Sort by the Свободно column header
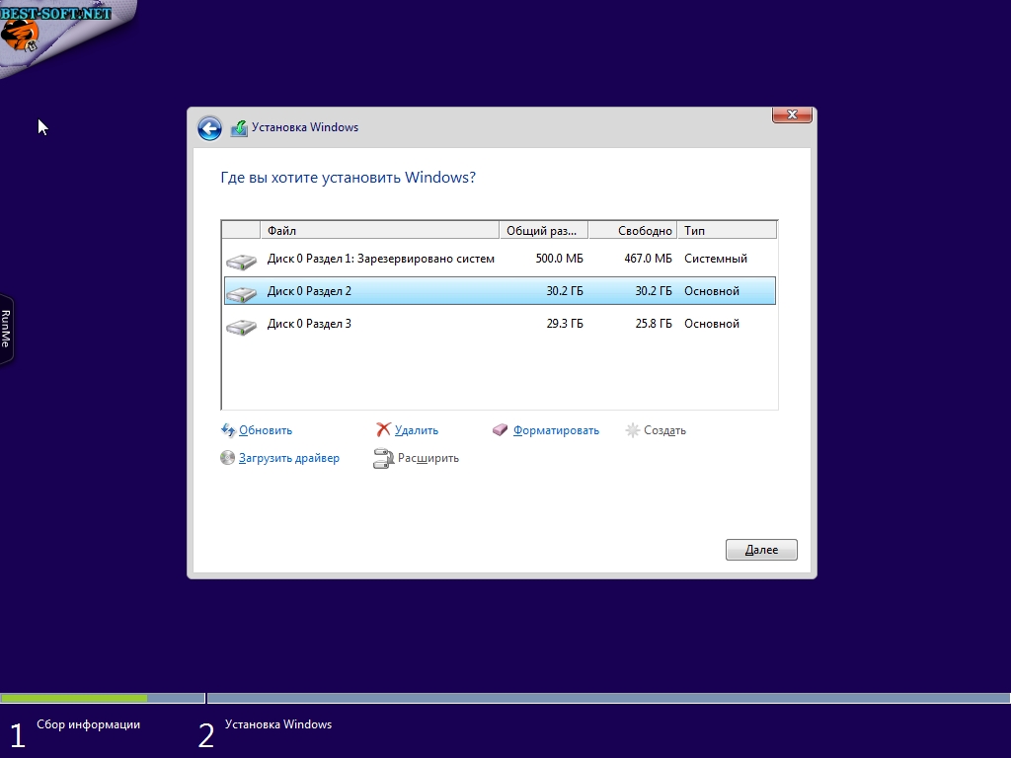The image size is (1011, 758). point(632,231)
